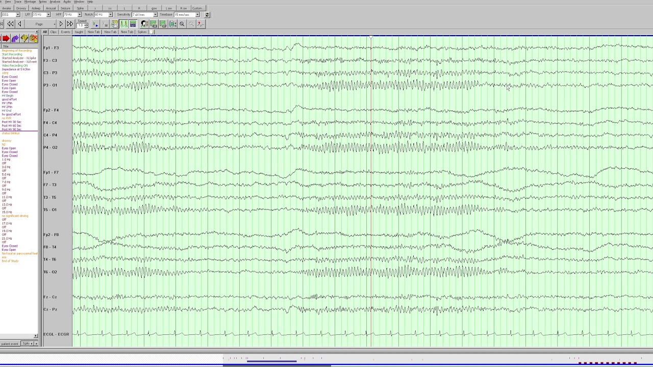Toggle the green waveform spike display icon
Viewport: 653px width, 367px height.
coord(124,24)
